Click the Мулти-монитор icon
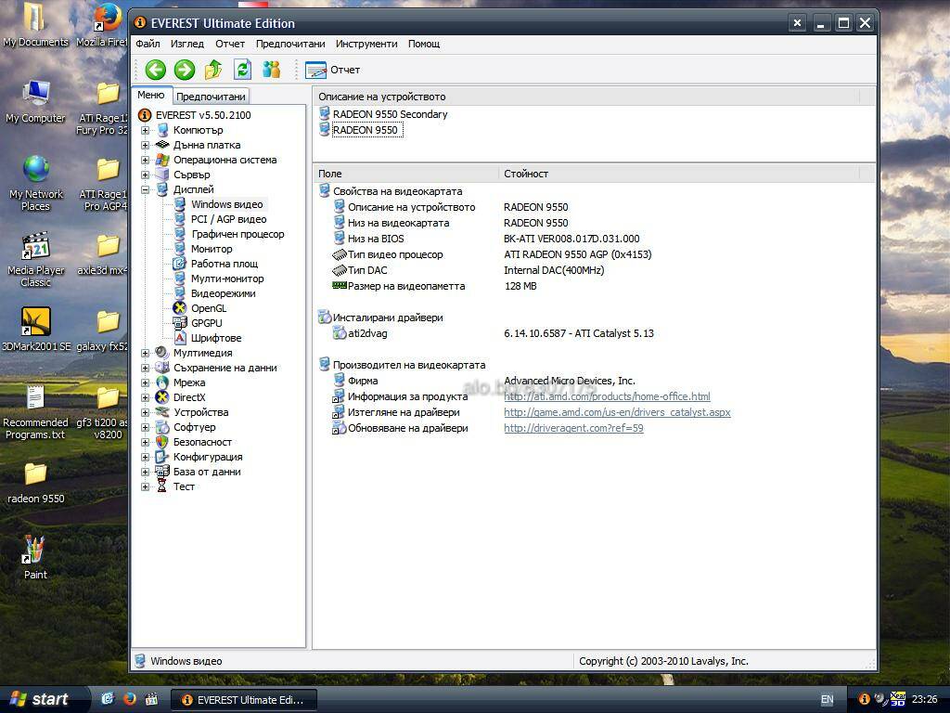The image size is (950, 713). coord(180,279)
